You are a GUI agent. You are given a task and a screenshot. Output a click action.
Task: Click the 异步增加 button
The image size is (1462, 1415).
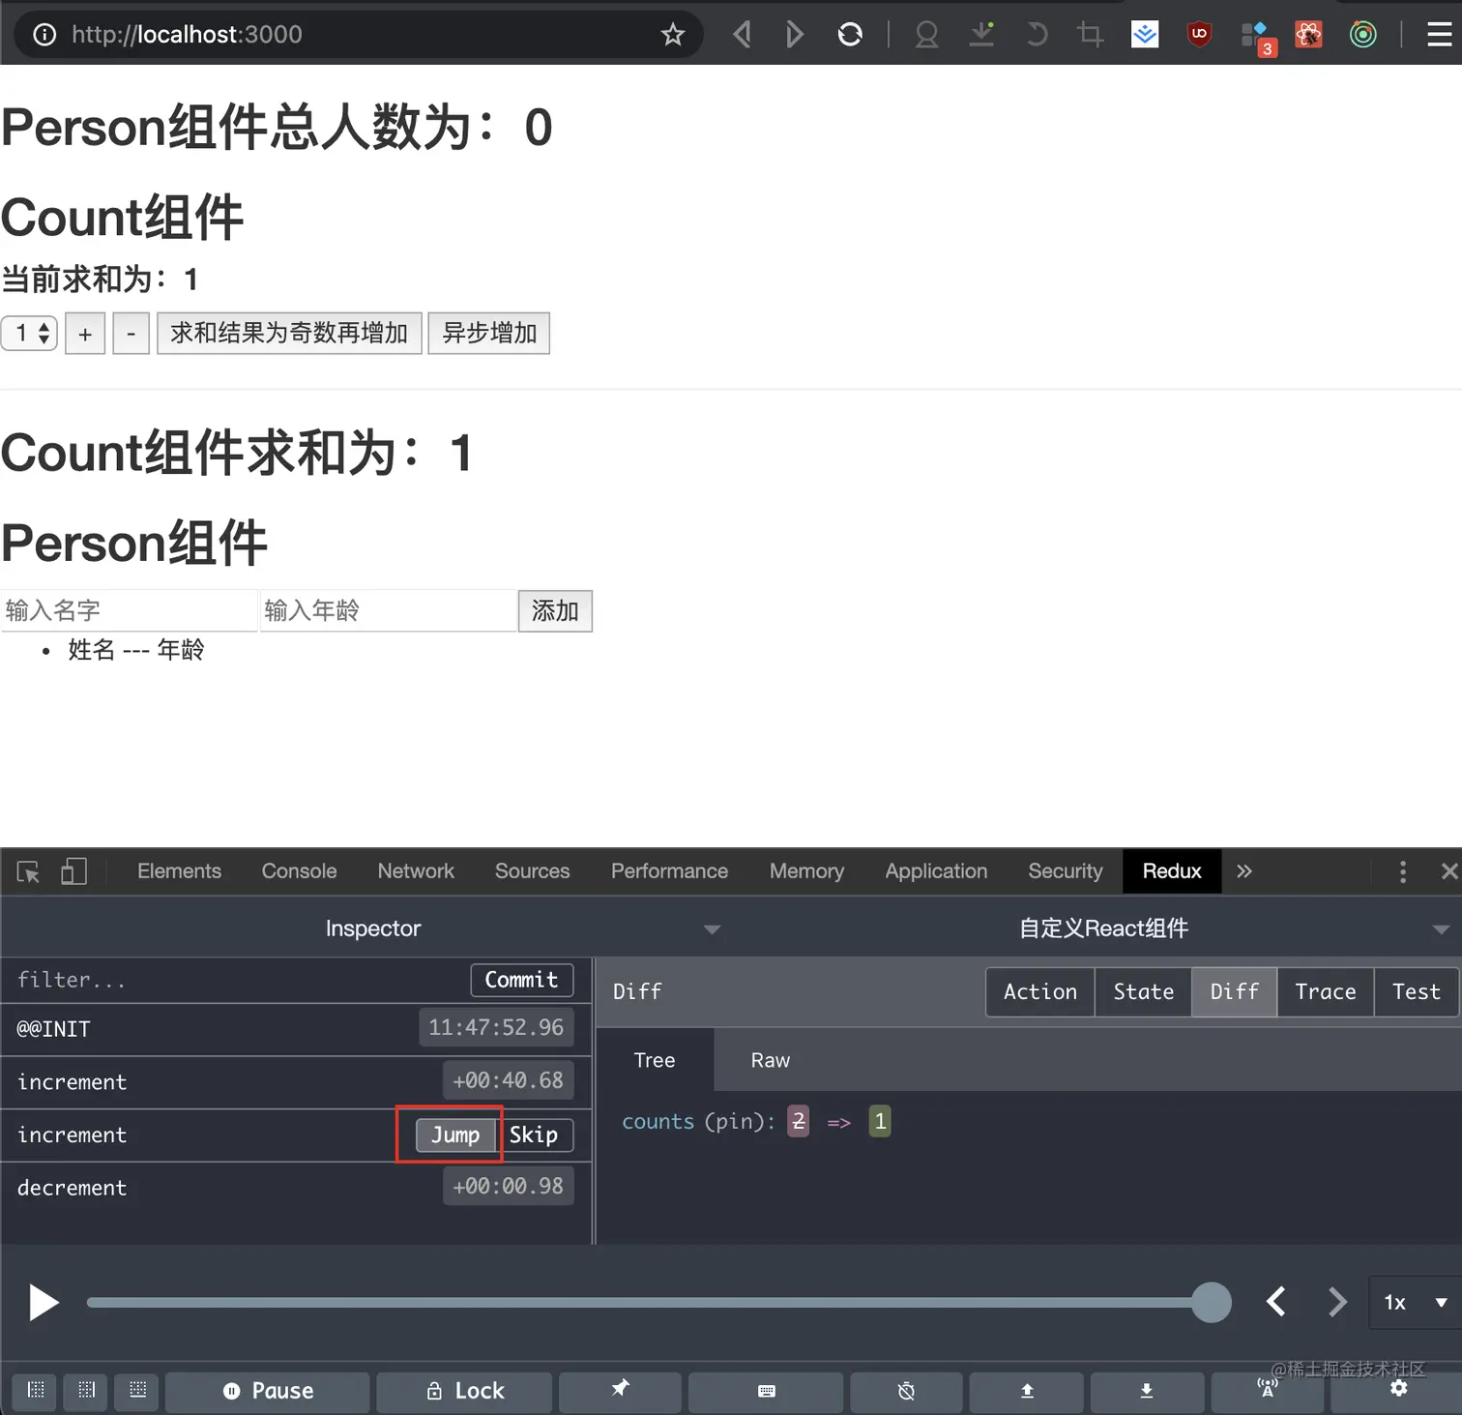tap(489, 334)
